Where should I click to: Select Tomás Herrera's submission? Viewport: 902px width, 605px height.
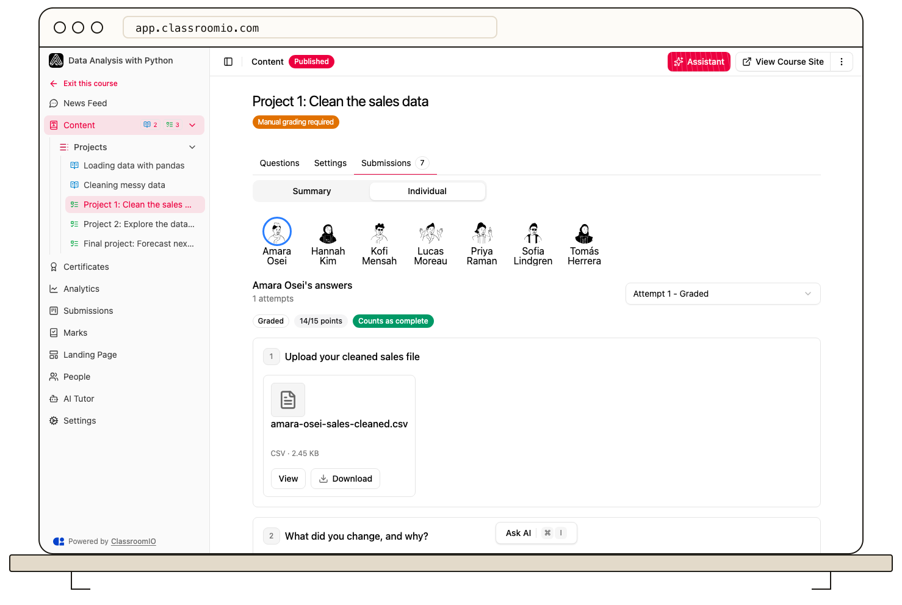pos(585,244)
